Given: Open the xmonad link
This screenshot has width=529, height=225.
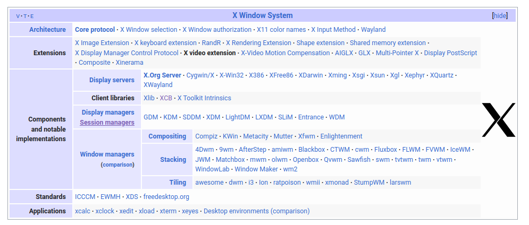Looking at the screenshot, I should tap(337, 183).
